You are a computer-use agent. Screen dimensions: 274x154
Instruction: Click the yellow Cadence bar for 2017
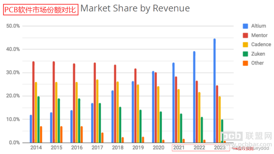point(97,111)
